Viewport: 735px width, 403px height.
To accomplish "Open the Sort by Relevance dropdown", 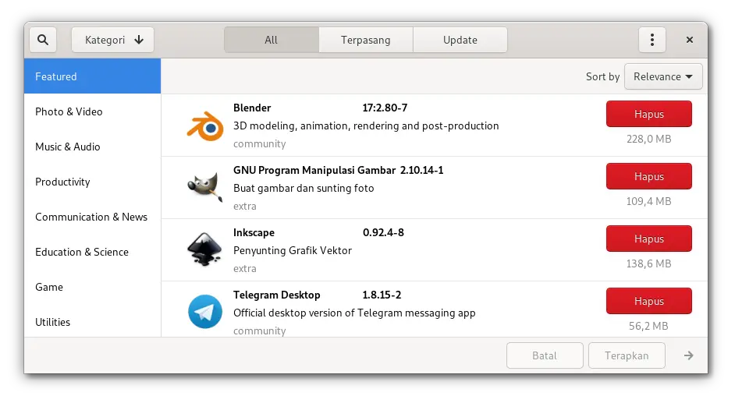I will 663,76.
